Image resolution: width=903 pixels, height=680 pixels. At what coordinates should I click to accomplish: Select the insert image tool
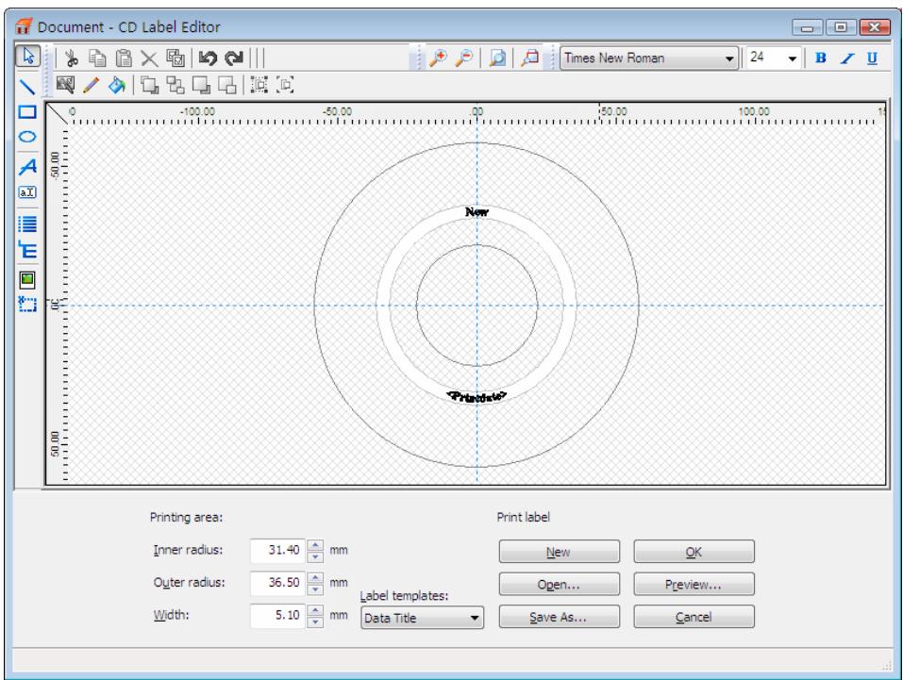[27, 280]
